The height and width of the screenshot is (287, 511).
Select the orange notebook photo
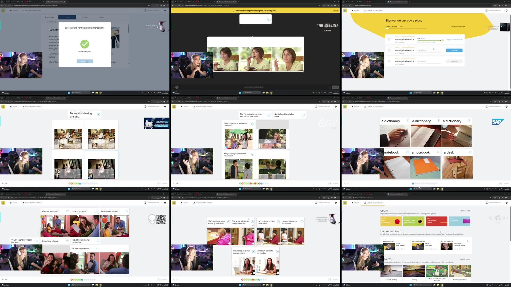point(425,167)
